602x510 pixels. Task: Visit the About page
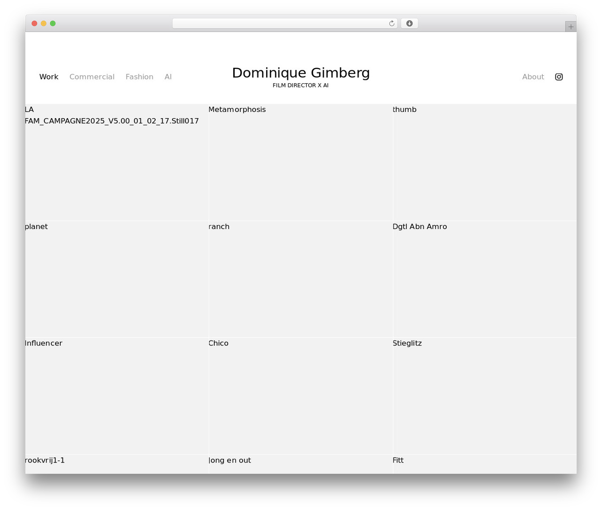533,77
